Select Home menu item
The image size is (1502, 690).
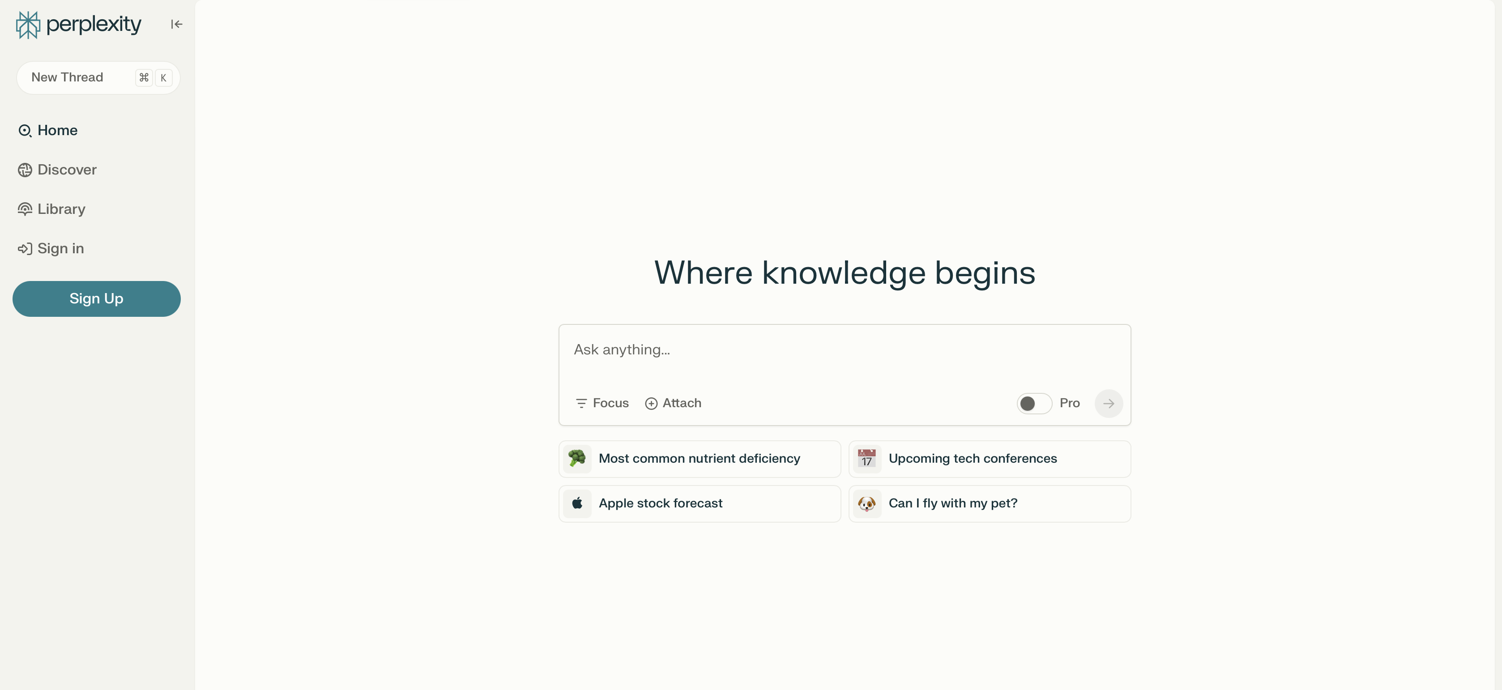click(x=57, y=129)
